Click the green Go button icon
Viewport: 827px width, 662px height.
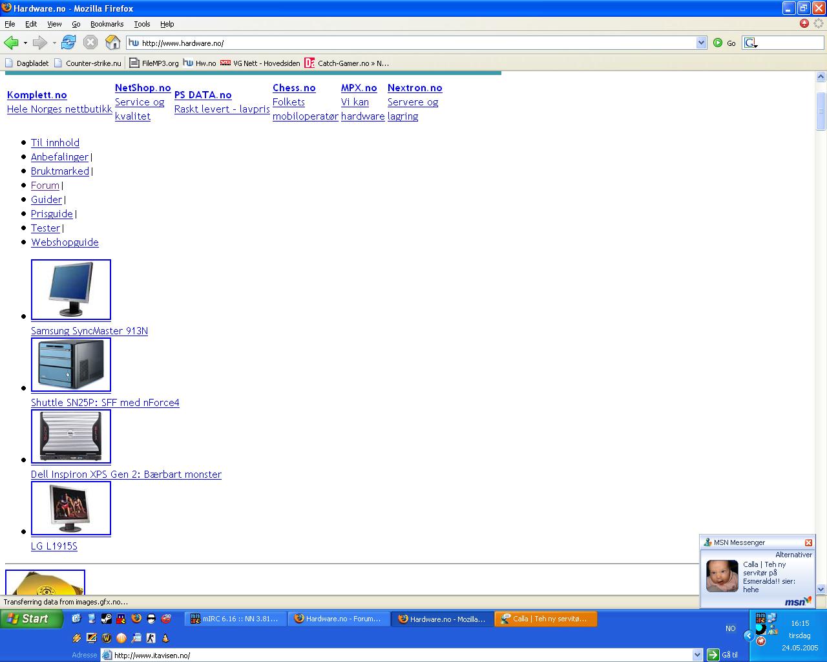click(718, 43)
